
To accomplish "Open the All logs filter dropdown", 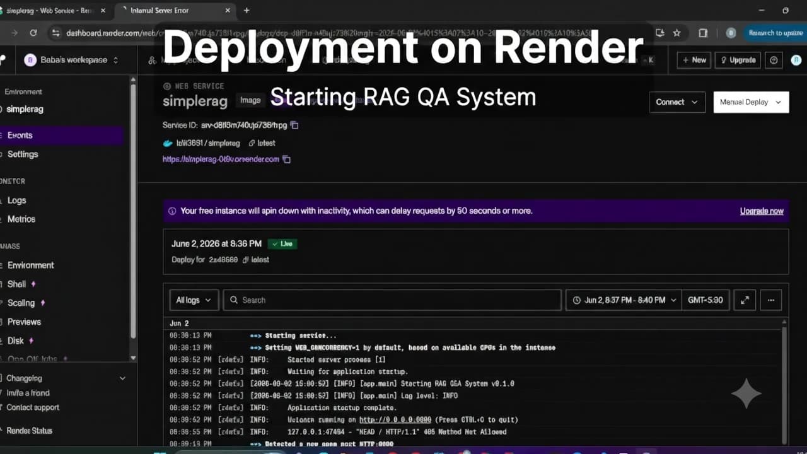I will point(194,300).
